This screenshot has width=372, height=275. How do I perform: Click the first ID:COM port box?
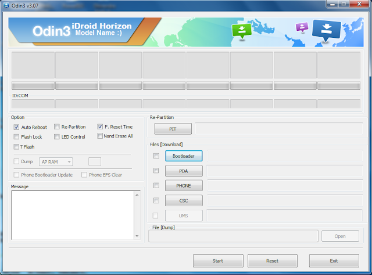[33, 104]
